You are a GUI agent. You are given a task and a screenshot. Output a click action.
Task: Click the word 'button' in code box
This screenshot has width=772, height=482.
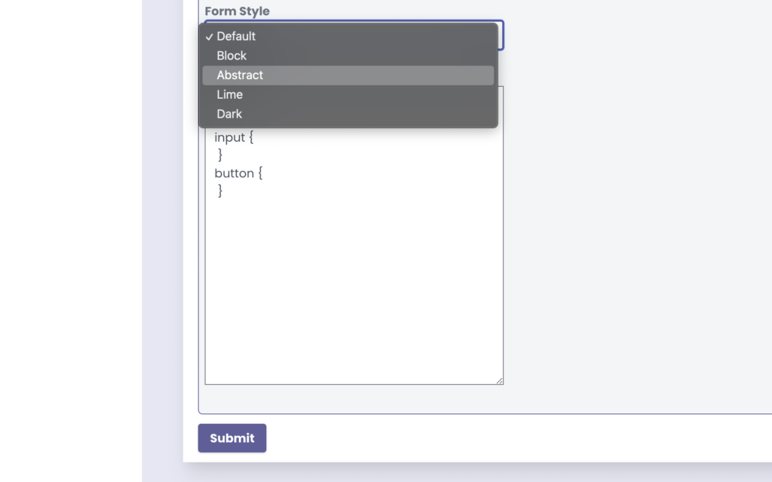[x=234, y=173]
